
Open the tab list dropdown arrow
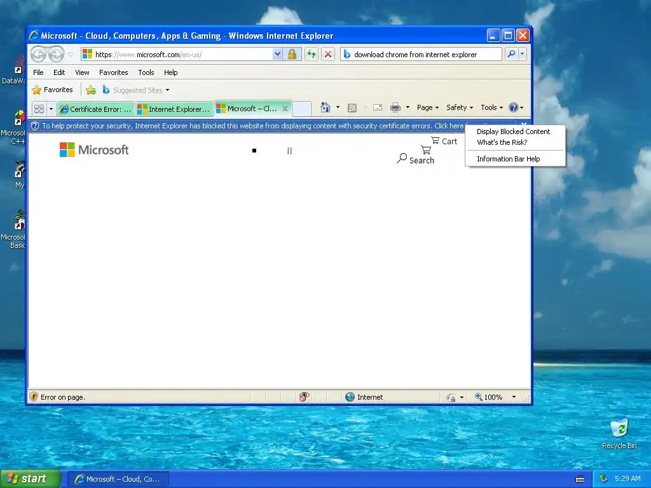click(51, 109)
